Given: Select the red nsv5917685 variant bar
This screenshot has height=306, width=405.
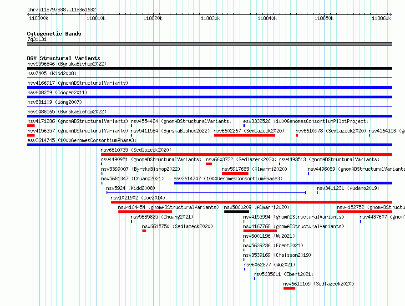Looking at the screenshot, I should [x=235, y=173].
